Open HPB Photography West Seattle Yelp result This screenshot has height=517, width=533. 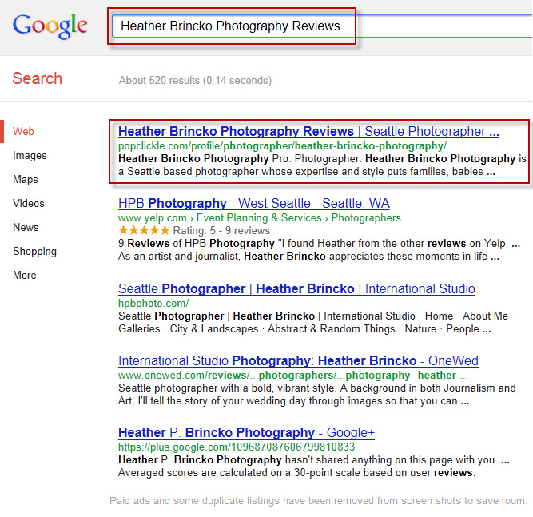coord(254,203)
